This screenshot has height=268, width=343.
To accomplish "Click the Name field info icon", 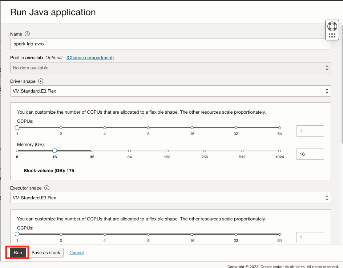I will 27,34.
